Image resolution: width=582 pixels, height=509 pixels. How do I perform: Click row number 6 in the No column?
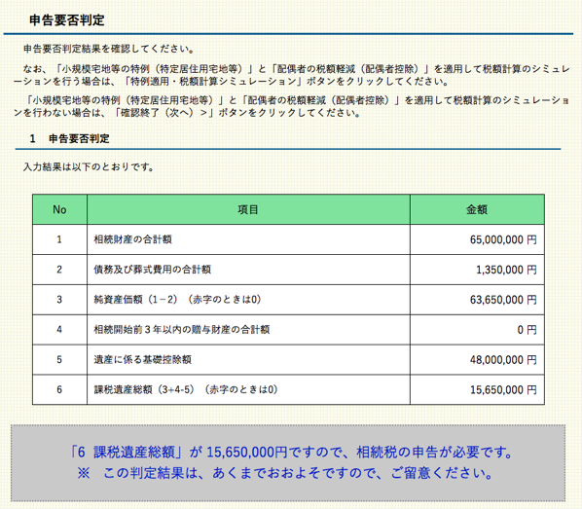pos(59,390)
